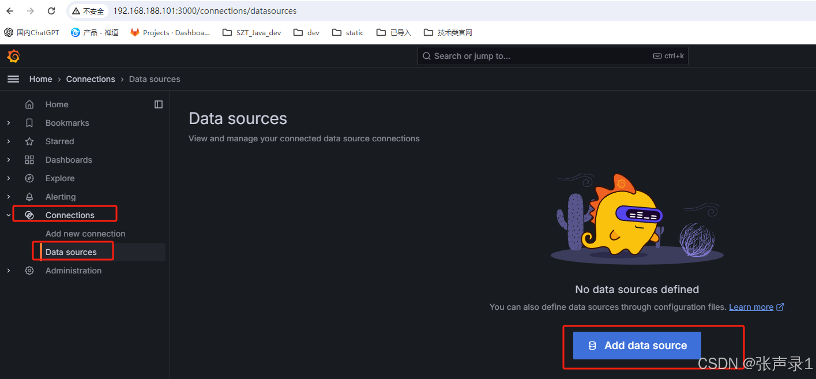Click Connections in the breadcrumb
The image size is (816, 379).
(91, 79)
